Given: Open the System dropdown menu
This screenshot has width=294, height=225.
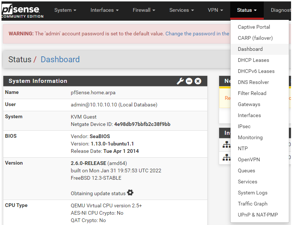Looking at the screenshot, I should [x=65, y=10].
